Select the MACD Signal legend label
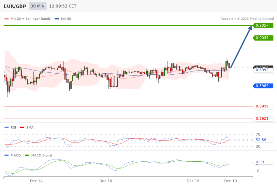This screenshot has height=187, width=277. [x=42, y=156]
